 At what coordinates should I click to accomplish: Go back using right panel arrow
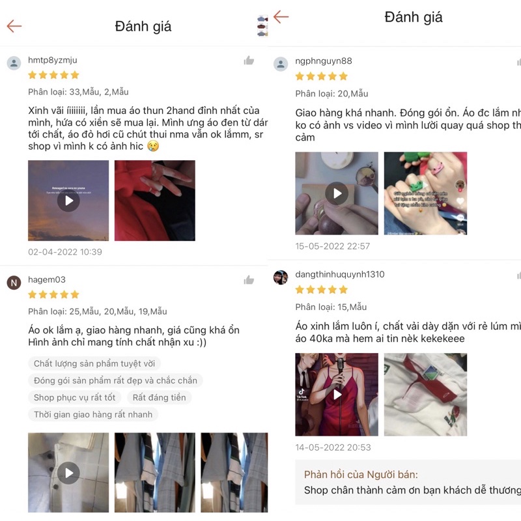281,17
